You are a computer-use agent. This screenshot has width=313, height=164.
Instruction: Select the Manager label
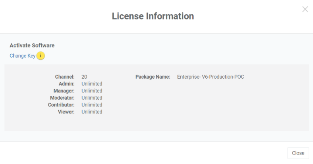tap(64, 91)
